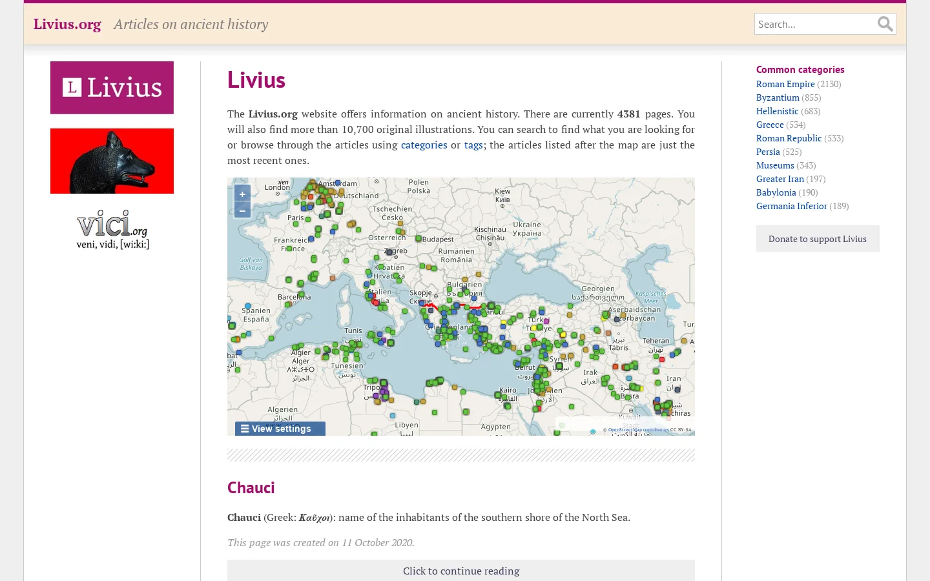930x581 pixels.
Task: Open the Chauci article heading
Action: pos(251,487)
